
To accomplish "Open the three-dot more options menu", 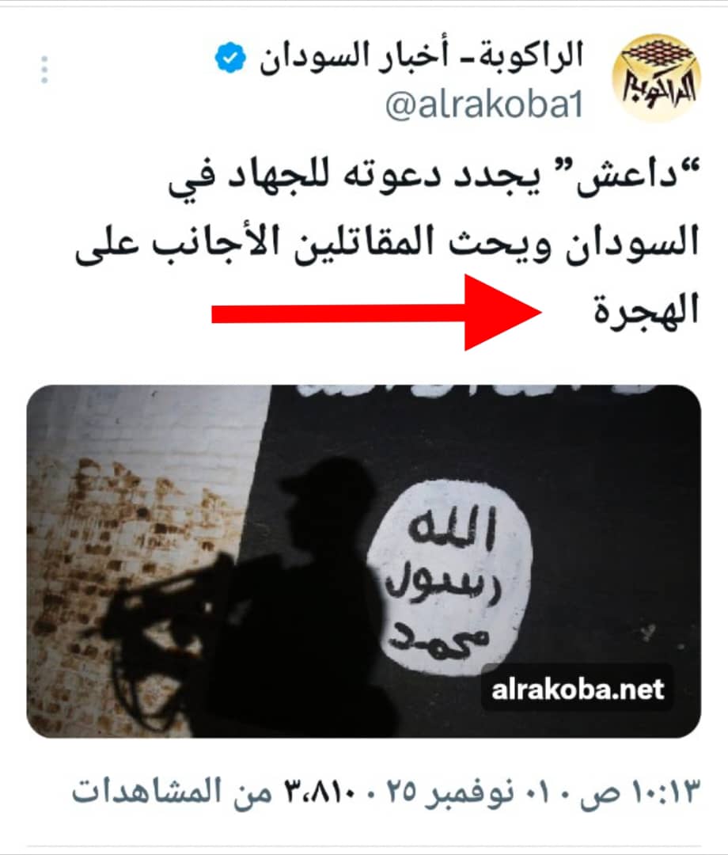I will [x=44, y=69].
